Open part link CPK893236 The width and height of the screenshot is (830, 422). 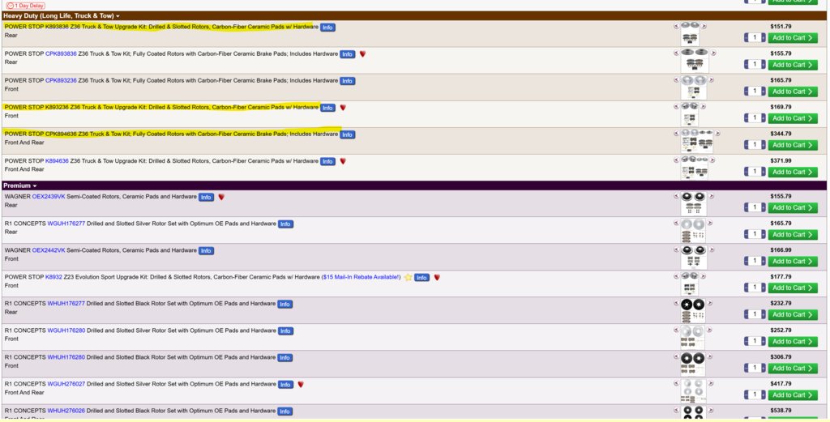coord(61,80)
